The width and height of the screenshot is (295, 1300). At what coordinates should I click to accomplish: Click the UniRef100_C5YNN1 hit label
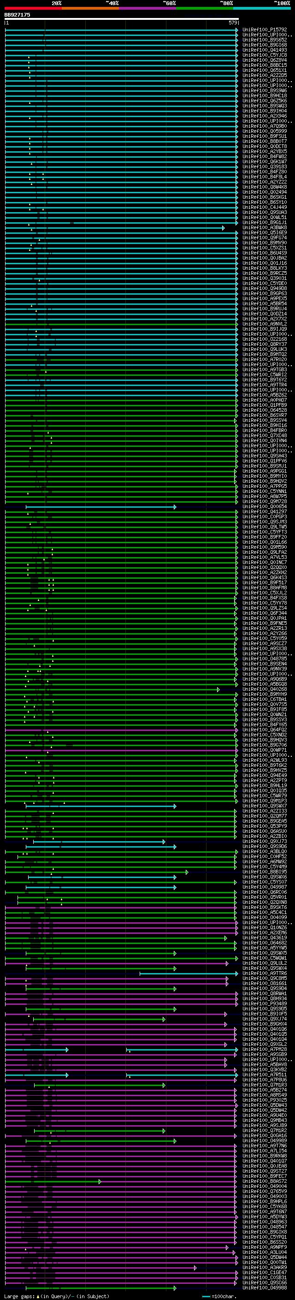pyautogui.click(x=265, y=492)
